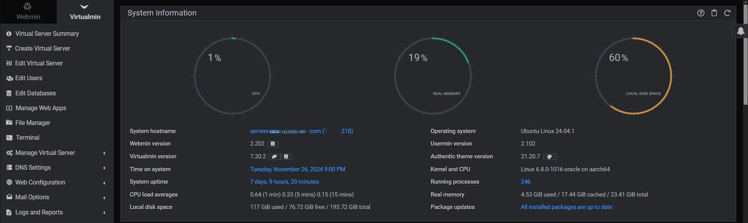Click the Authentic theme version 21.20.7

[x=530, y=156]
